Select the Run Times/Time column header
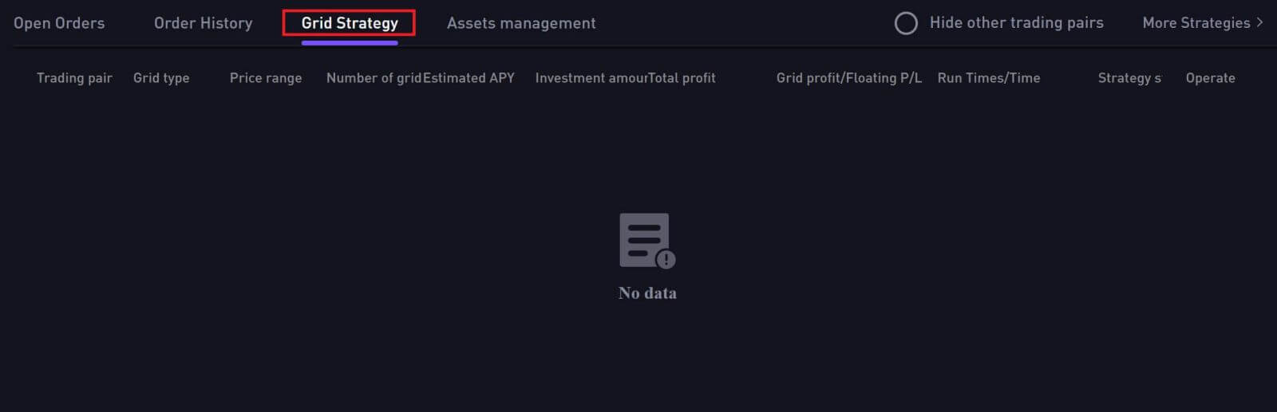1277x412 pixels. point(989,78)
